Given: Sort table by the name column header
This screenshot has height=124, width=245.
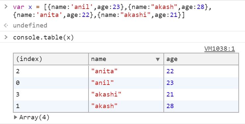Looking at the screenshot, I should 126,59.
